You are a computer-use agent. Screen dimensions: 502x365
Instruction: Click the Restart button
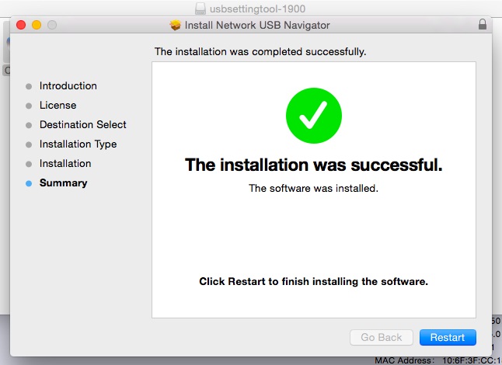[x=448, y=337]
